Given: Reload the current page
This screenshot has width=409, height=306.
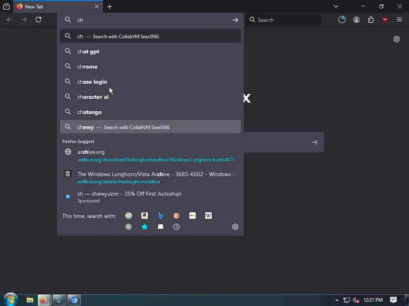Looking at the screenshot, I should 38,20.
